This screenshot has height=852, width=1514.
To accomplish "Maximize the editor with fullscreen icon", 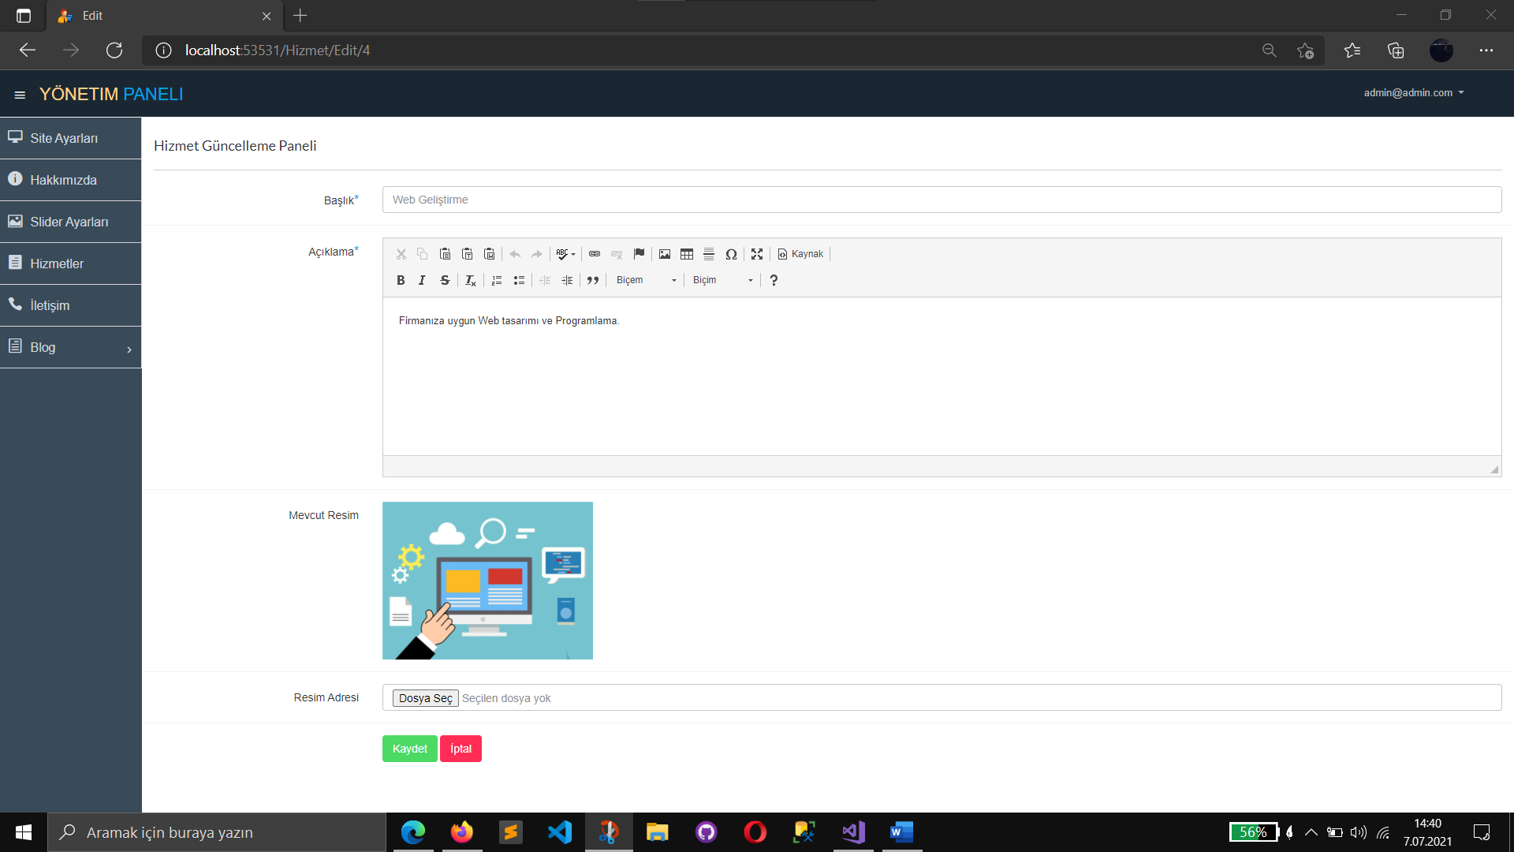I will point(757,254).
